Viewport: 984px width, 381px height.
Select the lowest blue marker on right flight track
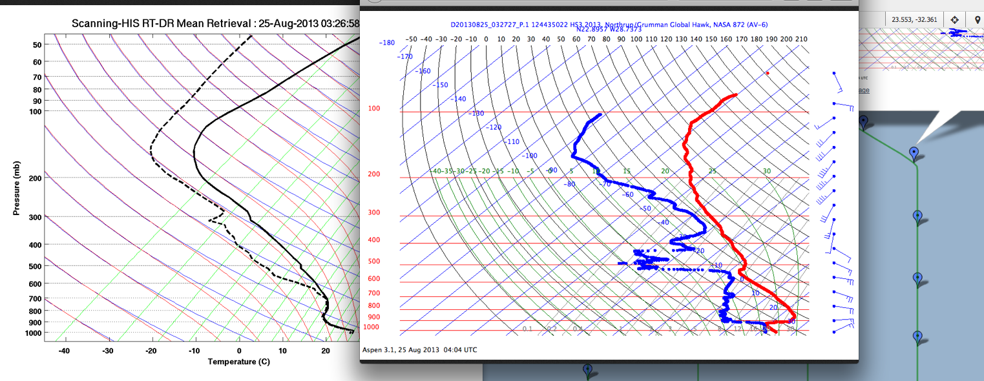click(x=917, y=336)
